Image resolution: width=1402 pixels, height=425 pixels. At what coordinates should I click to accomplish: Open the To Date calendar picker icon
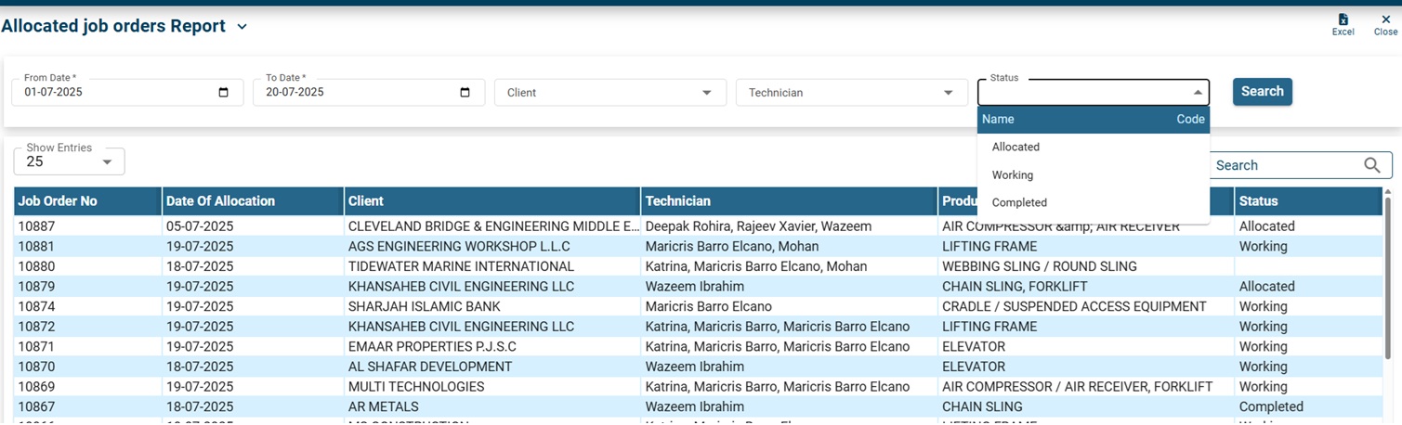point(465,93)
